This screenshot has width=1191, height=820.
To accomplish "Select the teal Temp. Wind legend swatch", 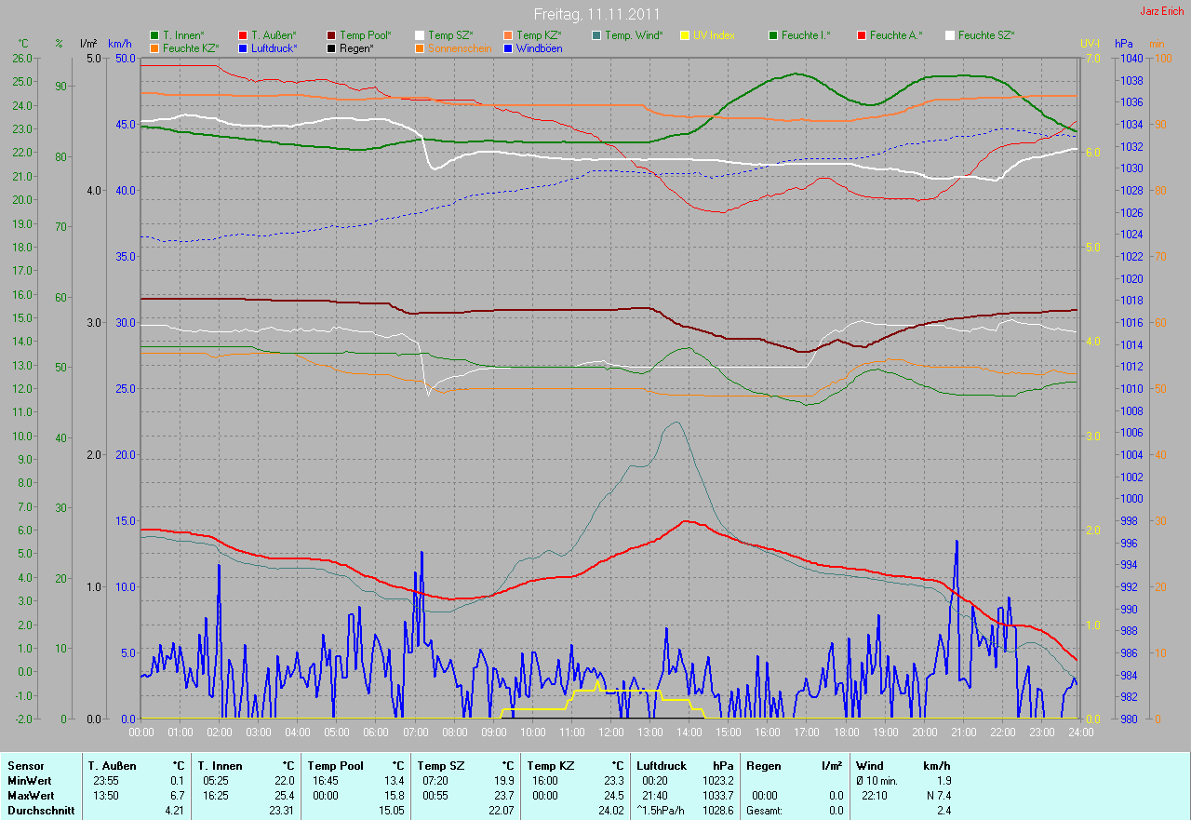I will coord(596,35).
